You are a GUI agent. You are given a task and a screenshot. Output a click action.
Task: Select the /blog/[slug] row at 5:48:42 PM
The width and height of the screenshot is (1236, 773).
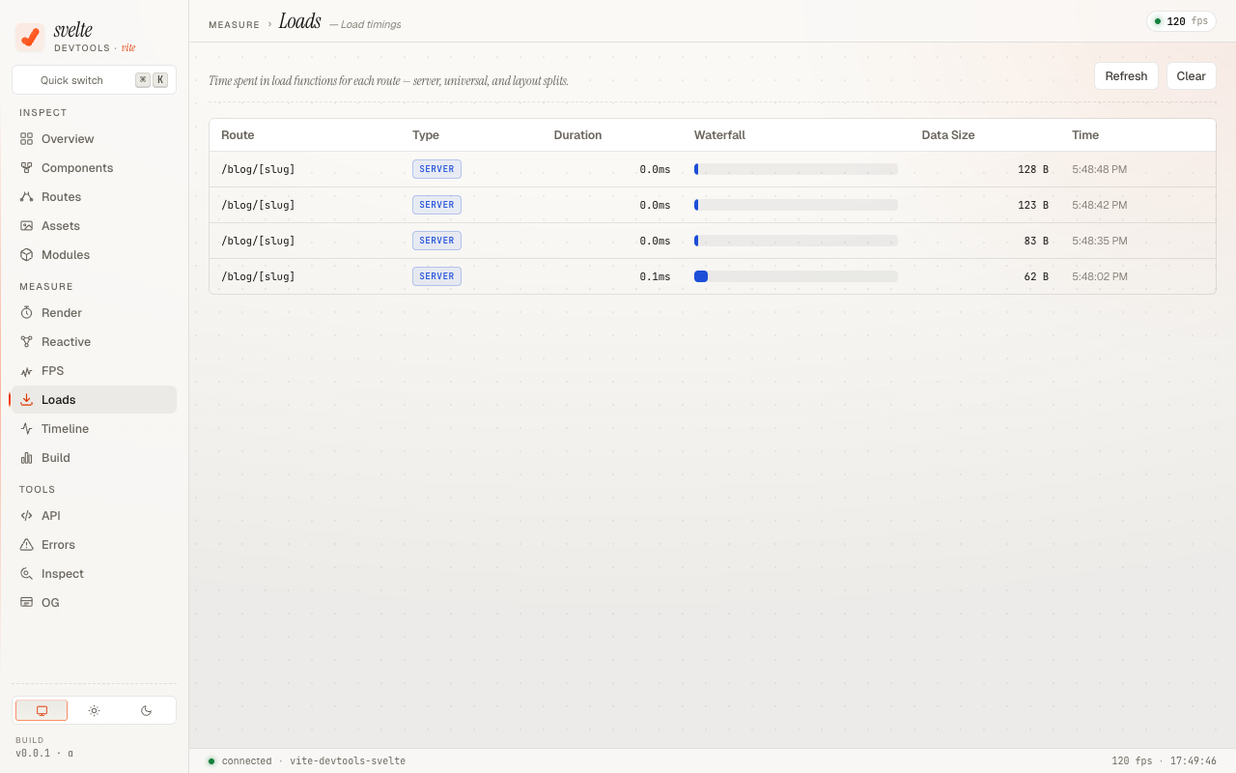713,205
